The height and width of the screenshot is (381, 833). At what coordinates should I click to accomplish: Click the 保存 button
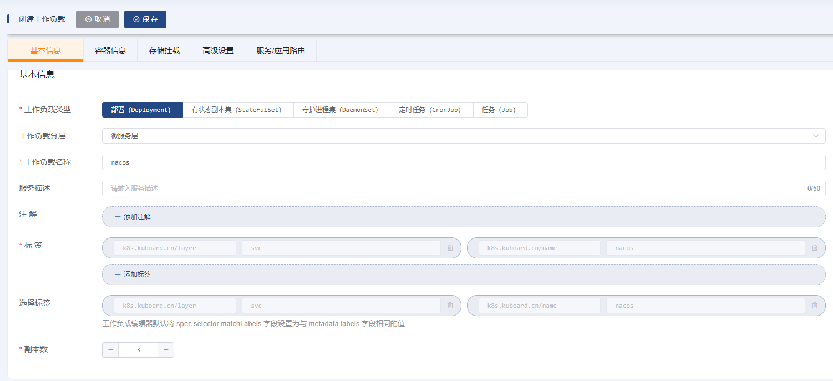click(145, 19)
